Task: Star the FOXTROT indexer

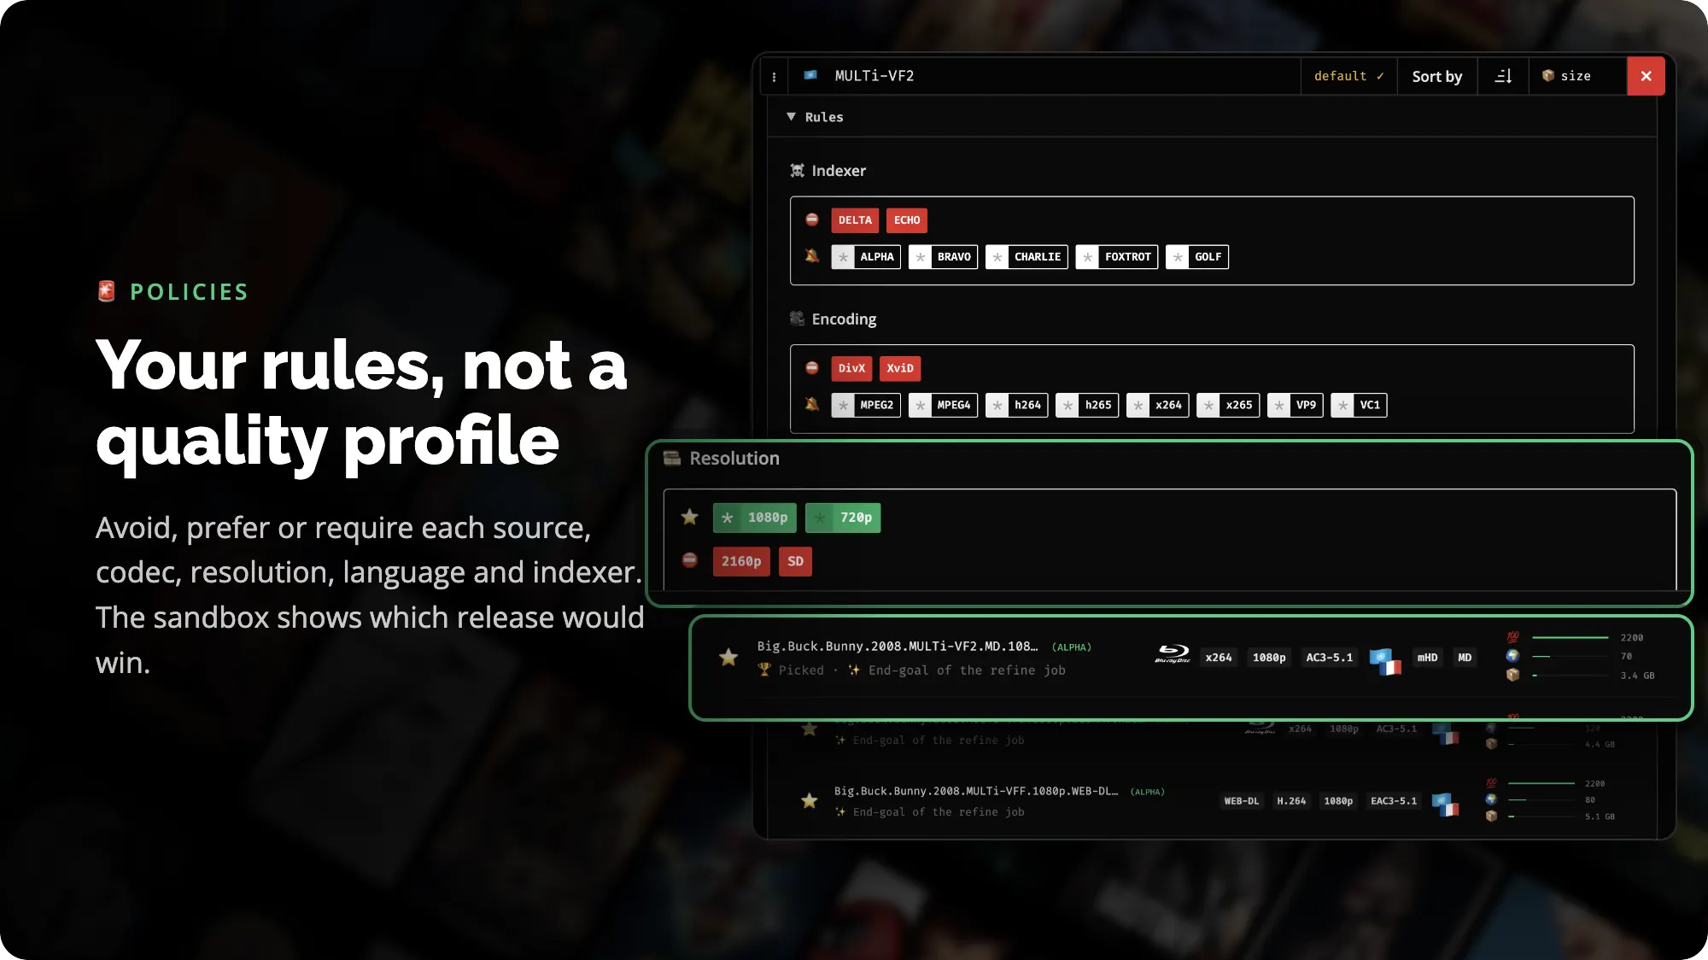Action: (1087, 257)
